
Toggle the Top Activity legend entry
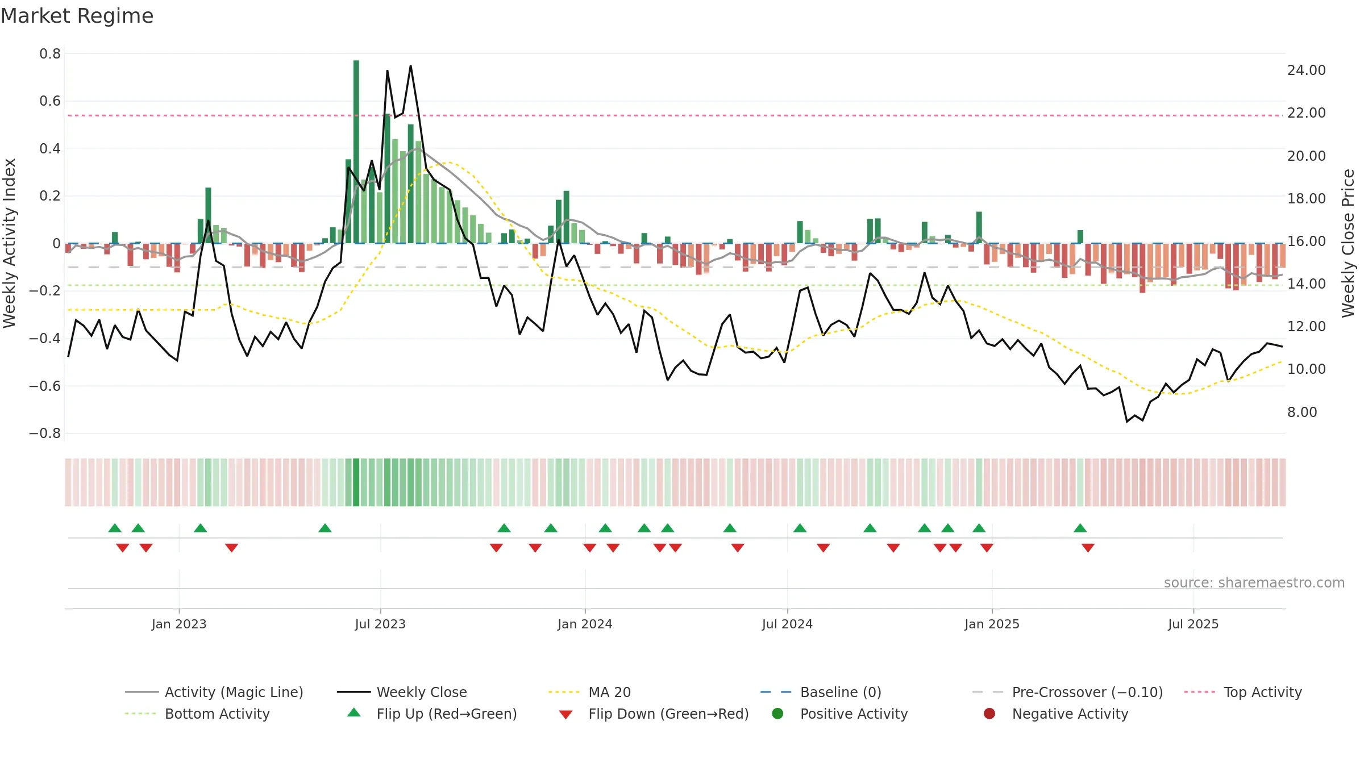[x=1243, y=692]
